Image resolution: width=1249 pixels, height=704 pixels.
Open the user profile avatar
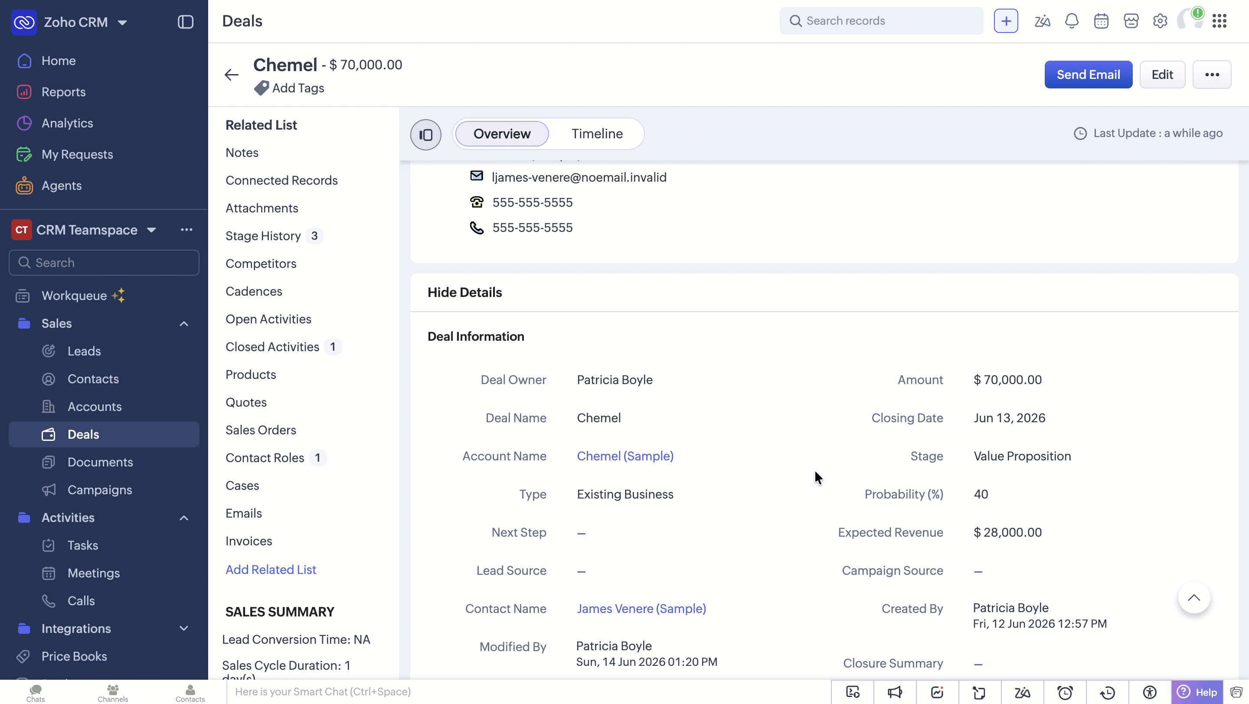(1189, 20)
